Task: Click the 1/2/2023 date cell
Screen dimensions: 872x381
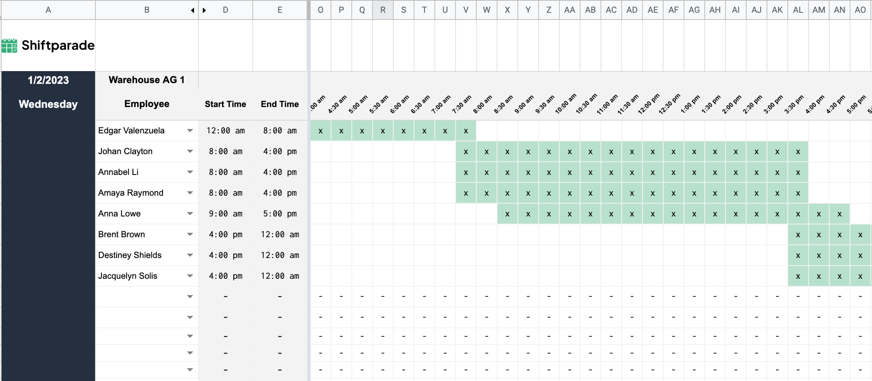Action: [48, 80]
